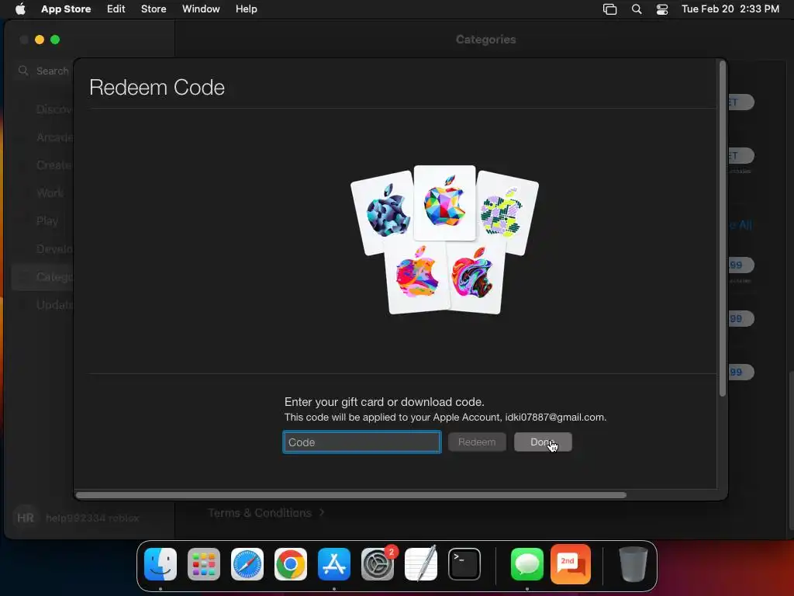Select Work in App Store sidebar

click(50, 193)
